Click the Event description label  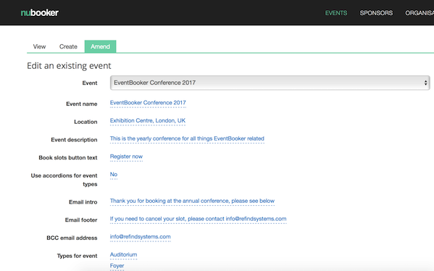74,140
